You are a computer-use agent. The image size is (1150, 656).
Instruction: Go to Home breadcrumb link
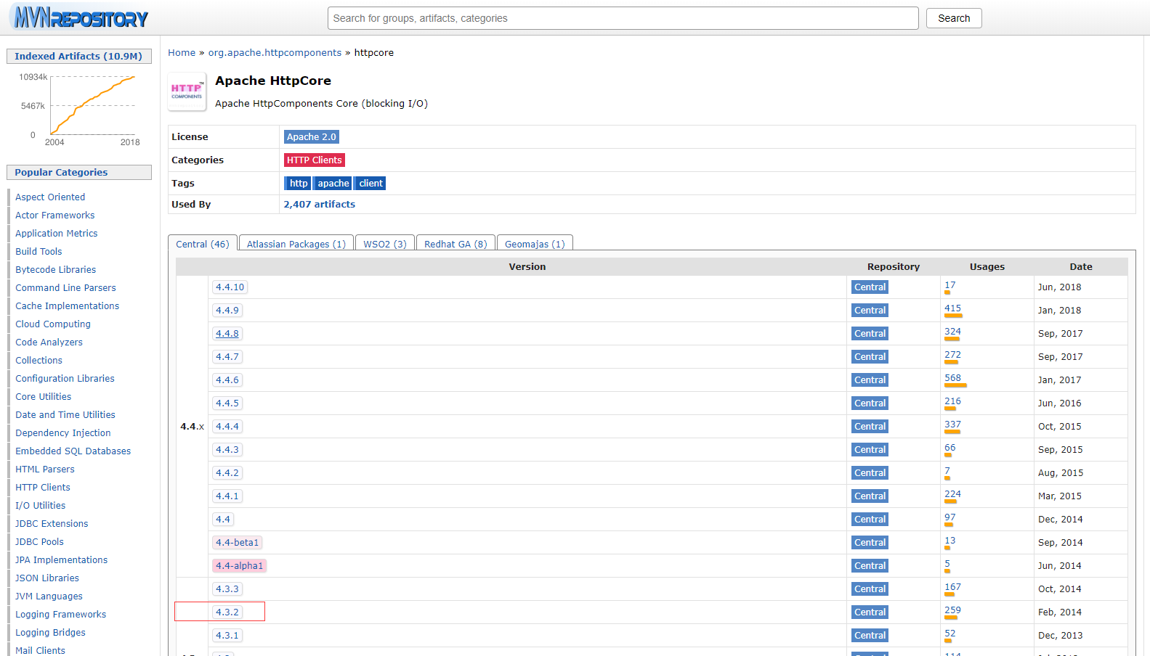pyautogui.click(x=182, y=53)
